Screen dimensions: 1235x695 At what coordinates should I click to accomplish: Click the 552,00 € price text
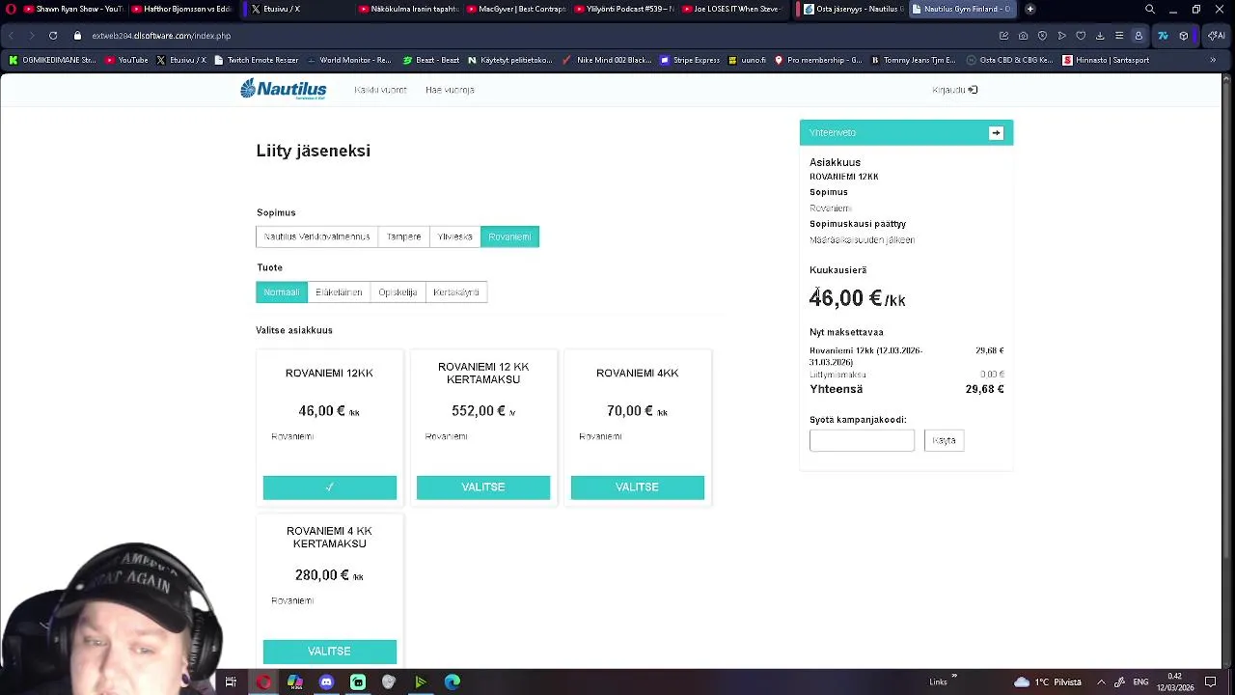click(x=483, y=411)
